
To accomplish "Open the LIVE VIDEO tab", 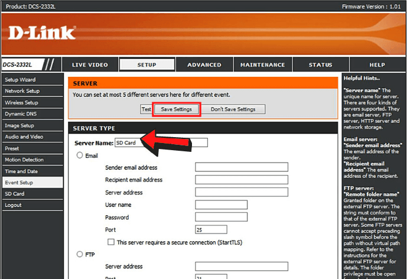I will point(90,64).
